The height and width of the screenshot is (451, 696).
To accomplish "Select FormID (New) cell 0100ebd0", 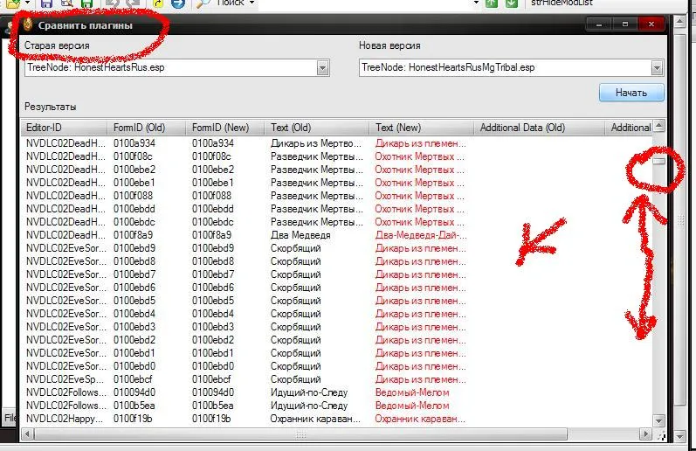I will pyautogui.click(x=213, y=366).
